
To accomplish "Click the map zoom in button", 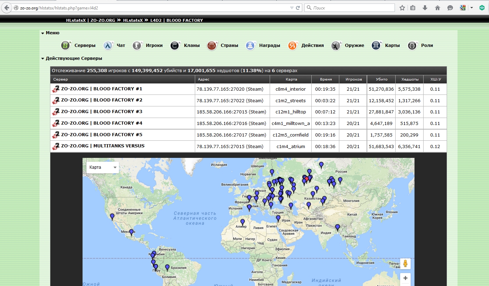I will point(405,278).
